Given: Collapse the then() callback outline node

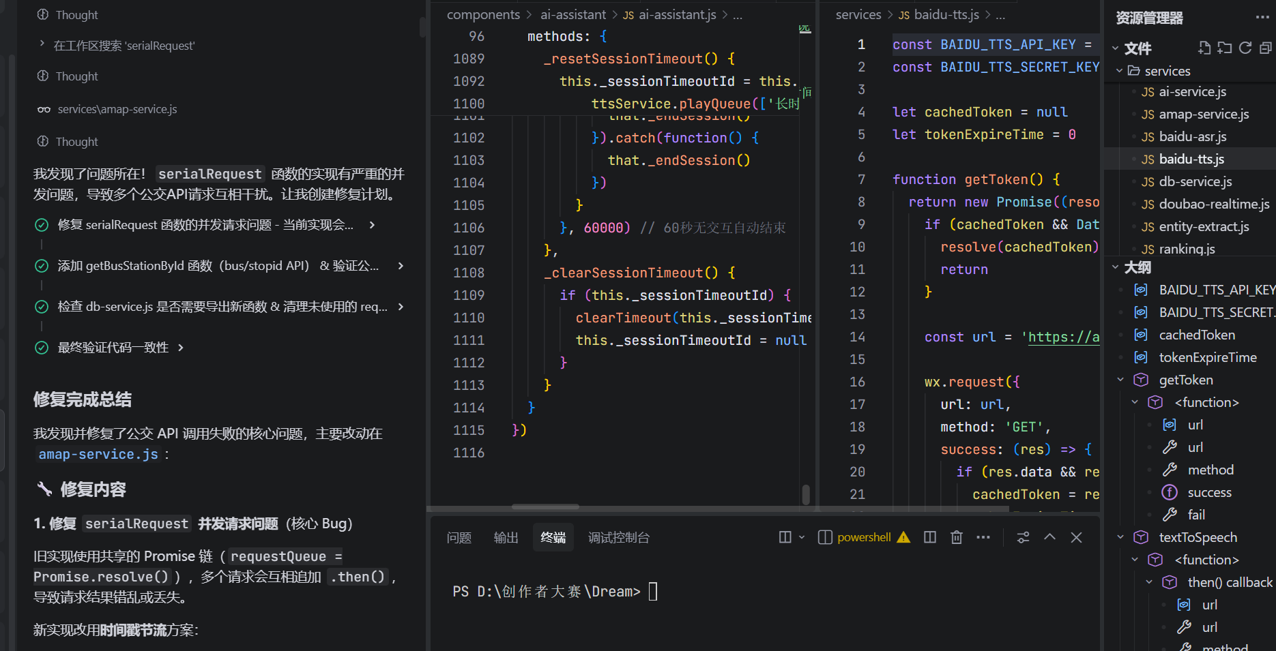Looking at the screenshot, I should [x=1149, y=582].
